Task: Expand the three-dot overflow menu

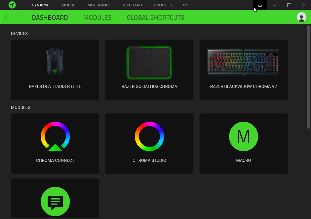Action: pyautogui.click(x=185, y=5)
